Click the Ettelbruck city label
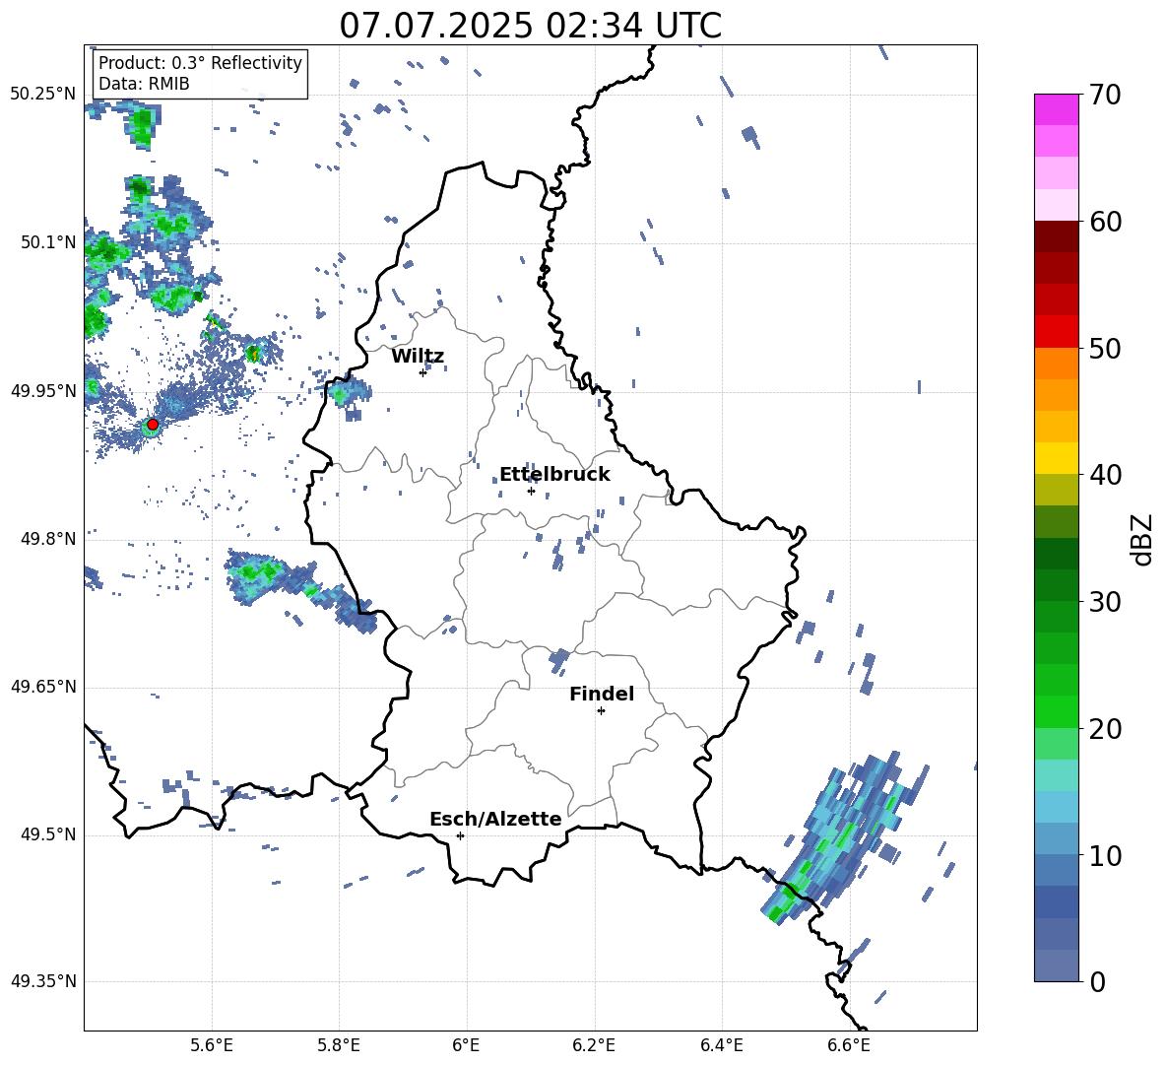The width and height of the screenshot is (1166, 1065). [554, 475]
